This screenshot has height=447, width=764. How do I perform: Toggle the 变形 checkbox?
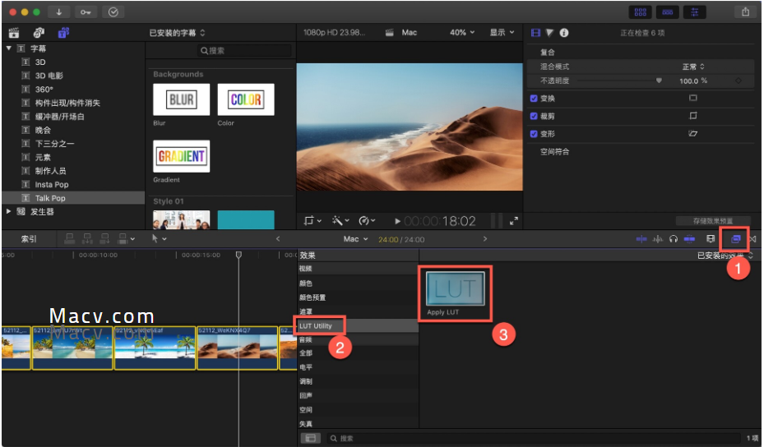(x=534, y=133)
